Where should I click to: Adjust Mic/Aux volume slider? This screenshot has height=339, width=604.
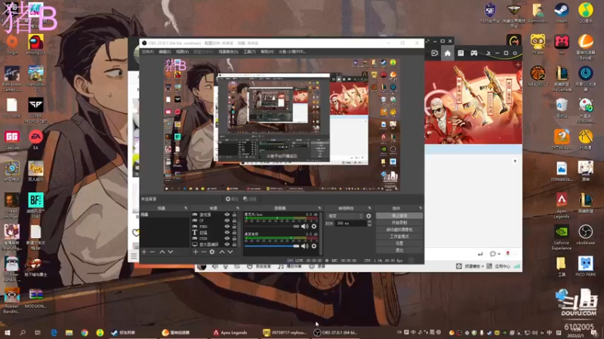pos(272,227)
